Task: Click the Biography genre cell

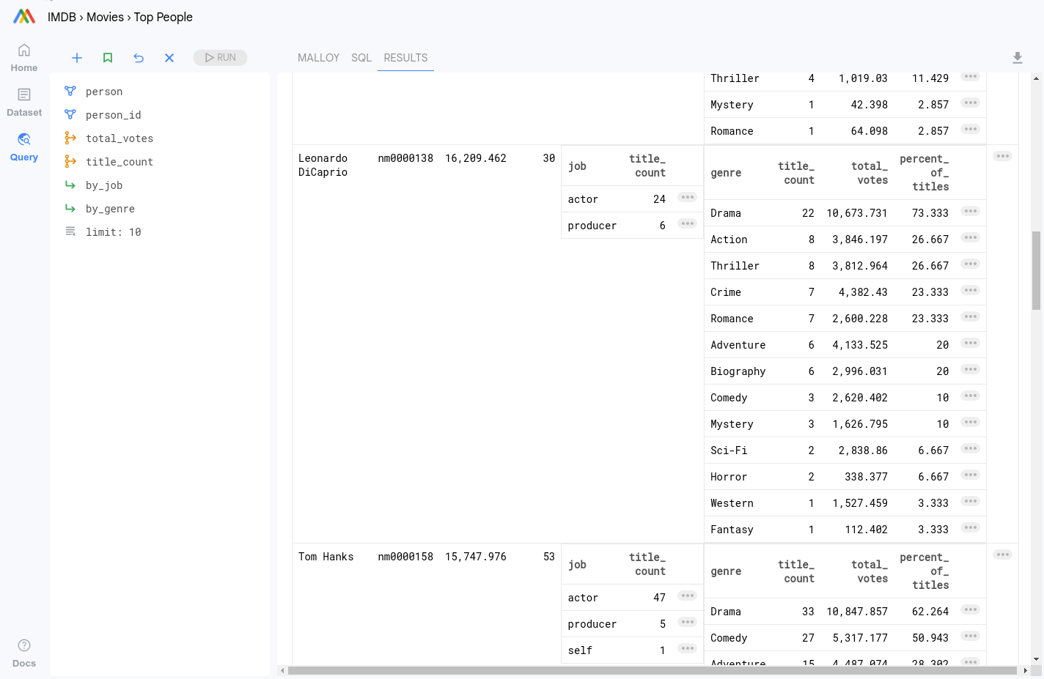Action: (x=738, y=371)
